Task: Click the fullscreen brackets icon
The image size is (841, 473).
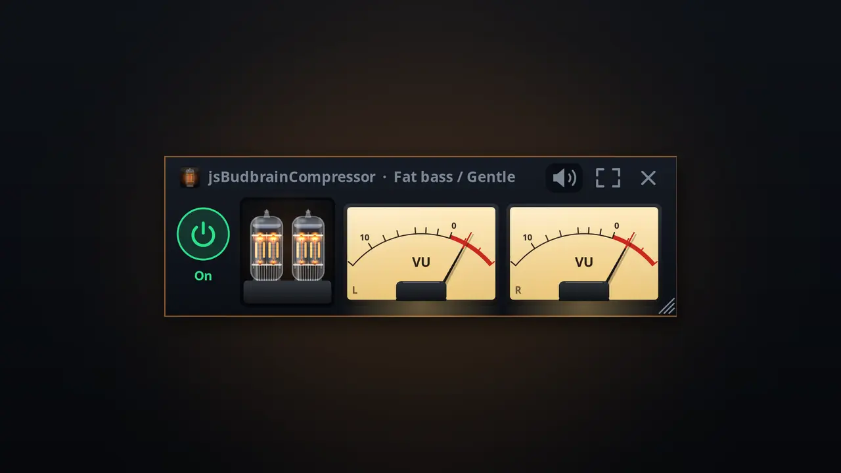Action: pos(608,177)
